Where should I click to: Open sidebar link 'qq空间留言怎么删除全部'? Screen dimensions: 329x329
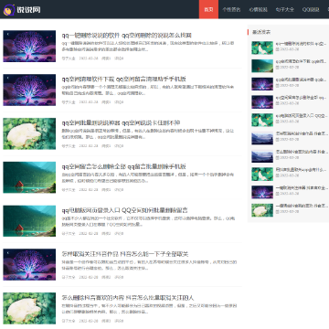(302, 98)
